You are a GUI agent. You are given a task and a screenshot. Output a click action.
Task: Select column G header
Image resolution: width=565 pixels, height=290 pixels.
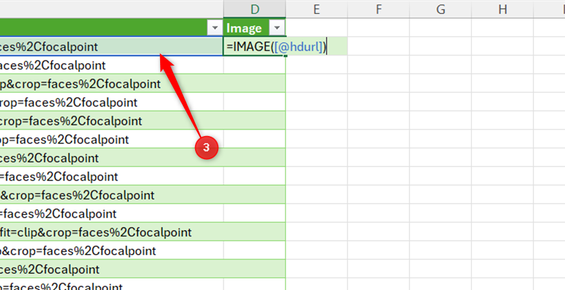pyautogui.click(x=440, y=10)
